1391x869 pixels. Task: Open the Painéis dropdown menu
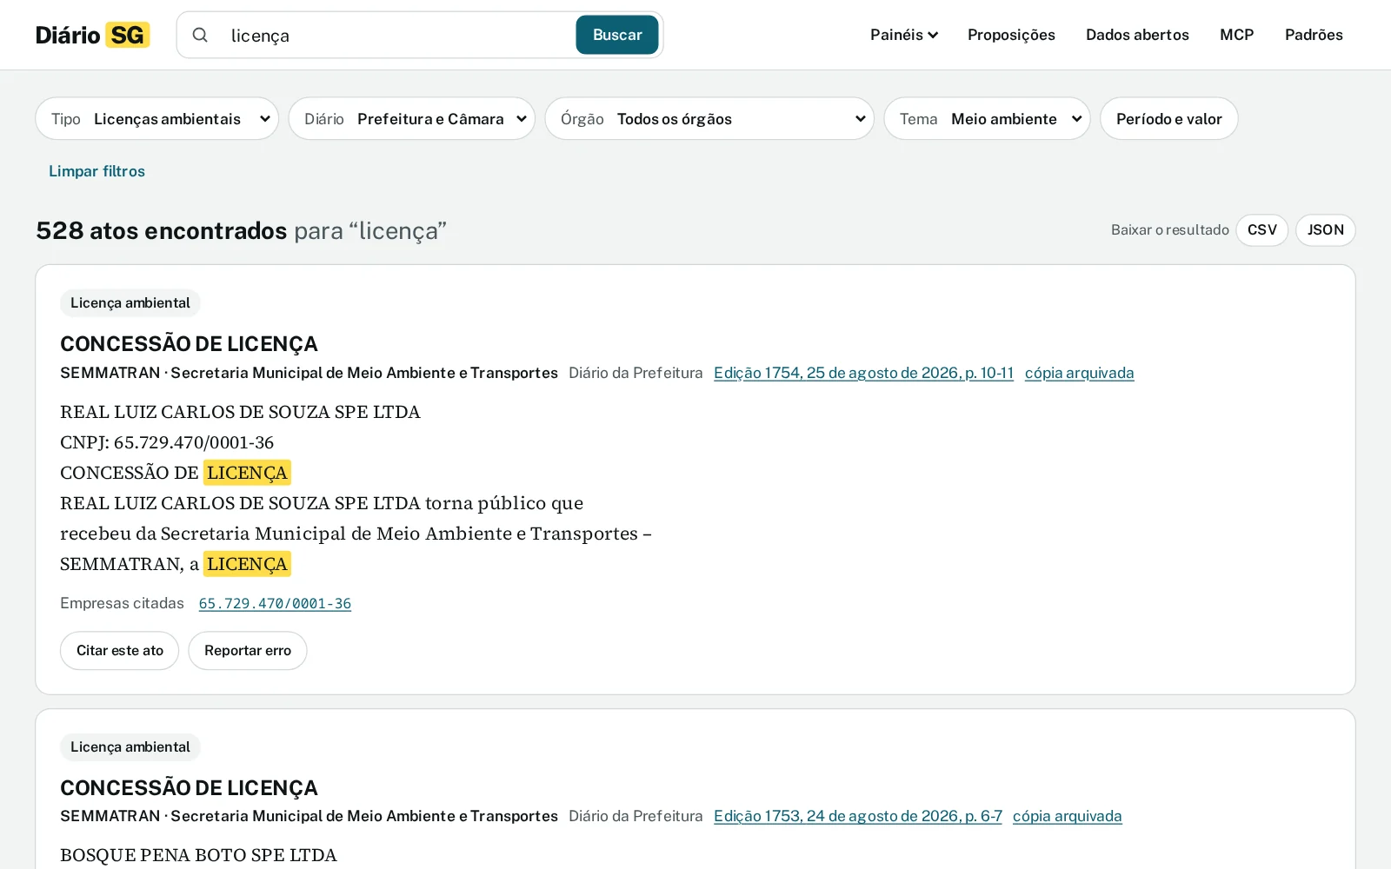pyautogui.click(x=904, y=35)
